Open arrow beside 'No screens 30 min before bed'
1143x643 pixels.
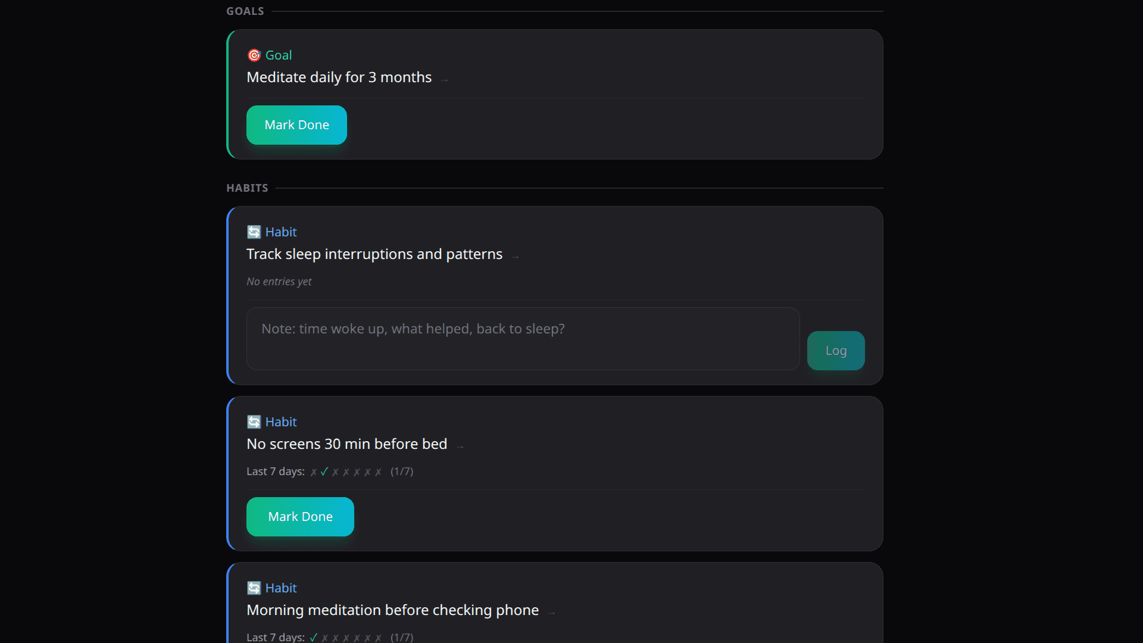tap(460, 445)
